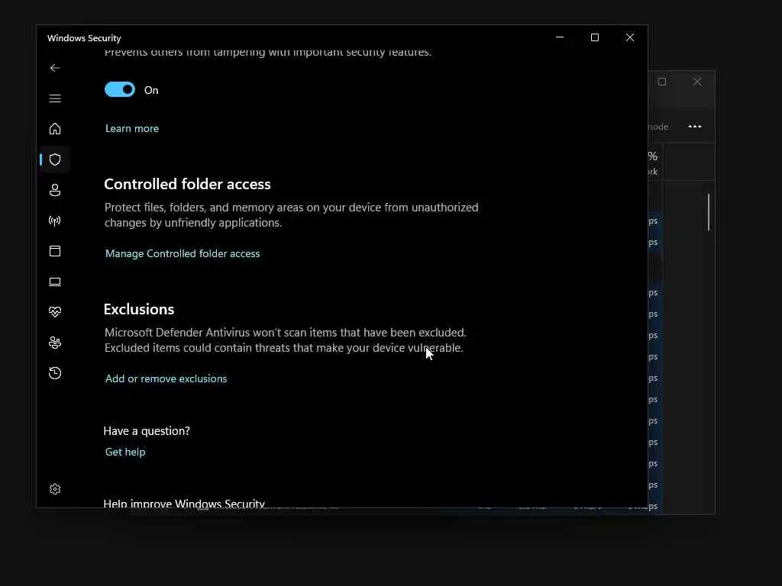Screen dimensions: 782x586
Task: Open Family options icon
Action: tap(55, 343)
